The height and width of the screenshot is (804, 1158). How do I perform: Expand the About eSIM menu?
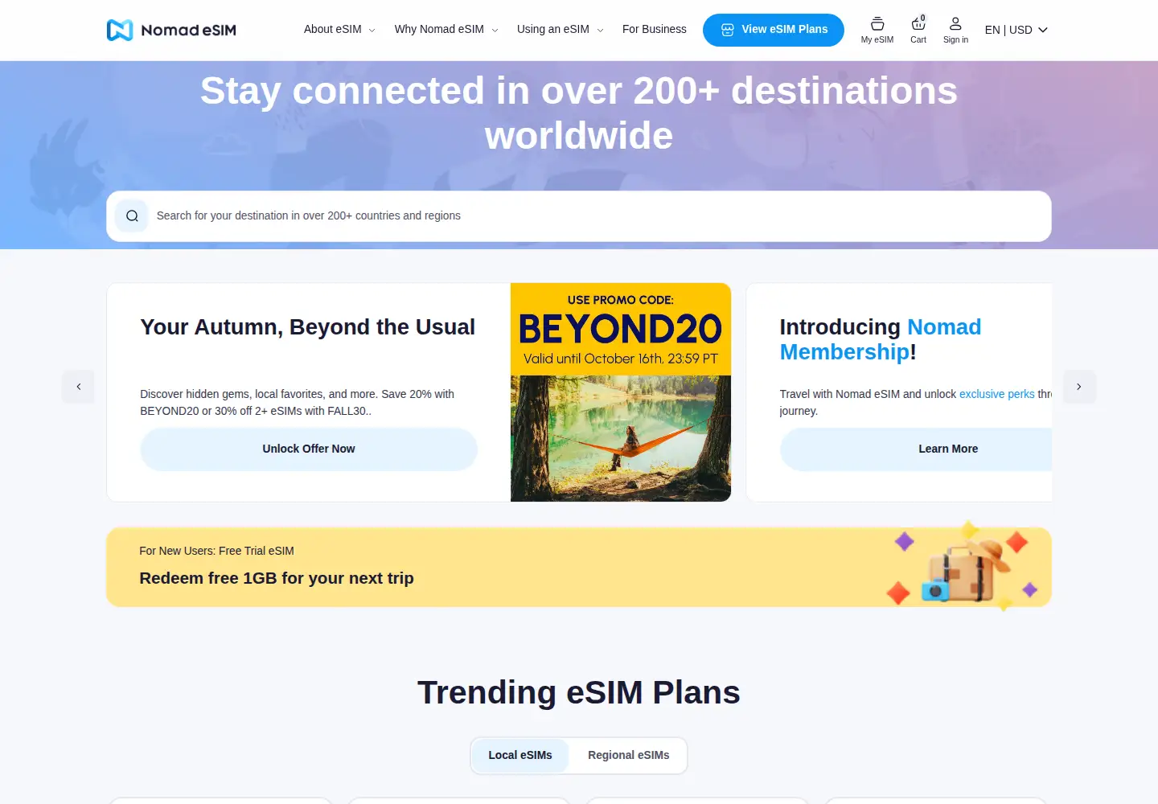(x=339, y=30)
